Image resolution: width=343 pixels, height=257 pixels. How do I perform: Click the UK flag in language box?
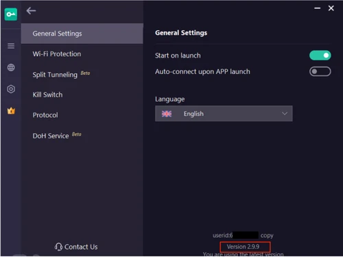point(167,114)
